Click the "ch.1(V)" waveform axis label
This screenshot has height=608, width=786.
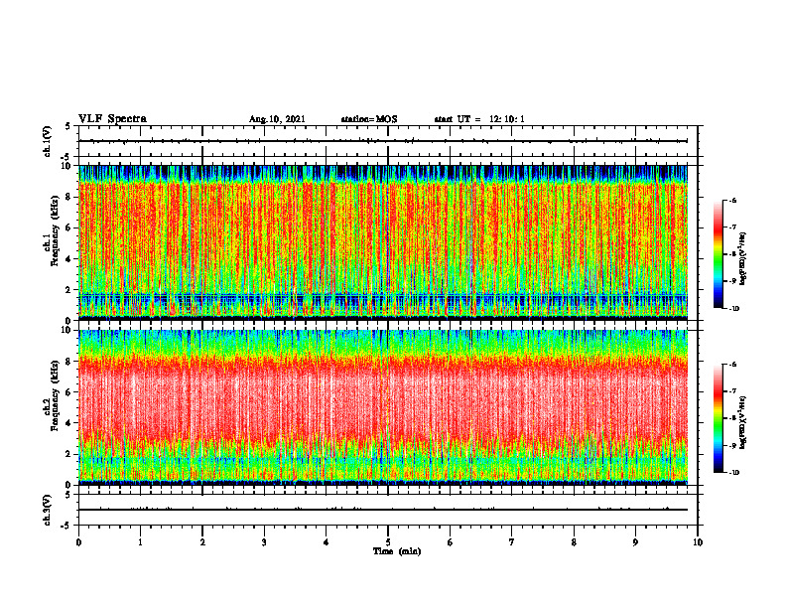[48, 141]
